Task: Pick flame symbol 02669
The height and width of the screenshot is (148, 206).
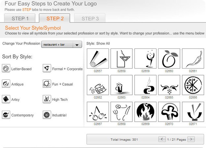Action: (145, 112)
